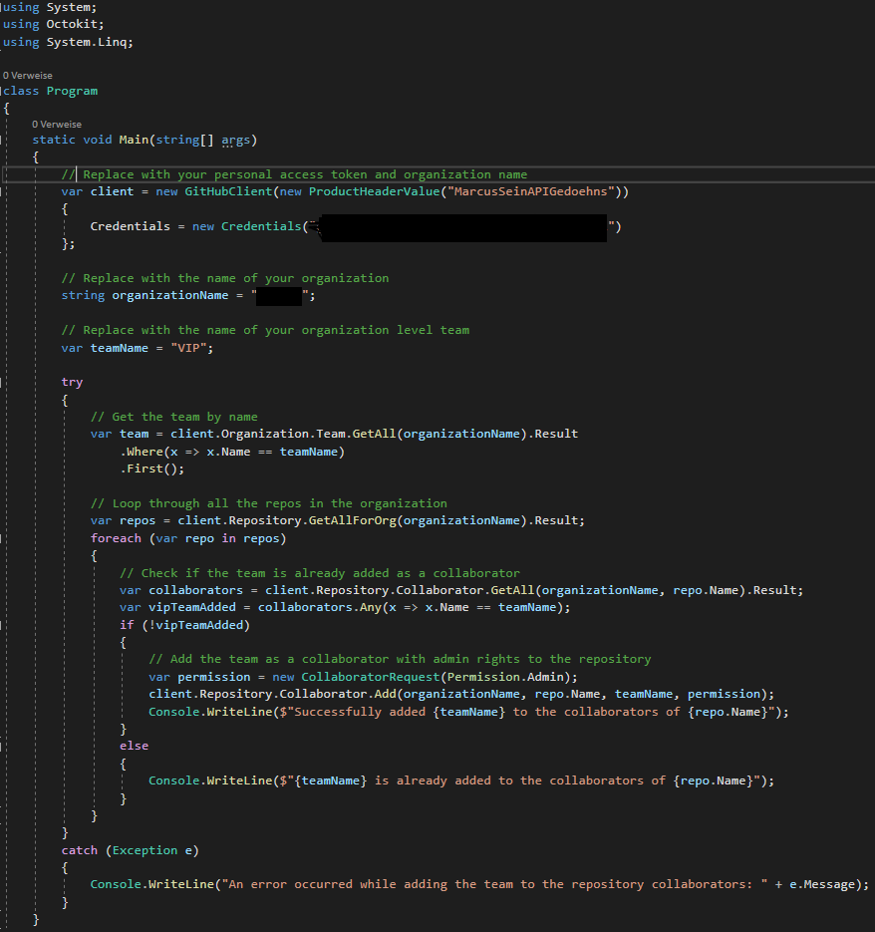The height and width of the screenshot is (932, 875).
Task: Click the "Credentials" property before the equals sign
Action: pyautogui.click(x=131, y=226)
